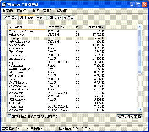Click the Task Manager title bar icon
Image resolution: width=149 pixels, height=132 pixels.
pos(4,4)
